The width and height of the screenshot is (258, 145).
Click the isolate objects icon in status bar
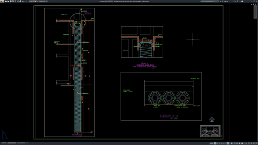pyautogui.click(x=249, y=143)
